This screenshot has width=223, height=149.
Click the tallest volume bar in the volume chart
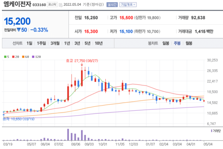(68, 135)
